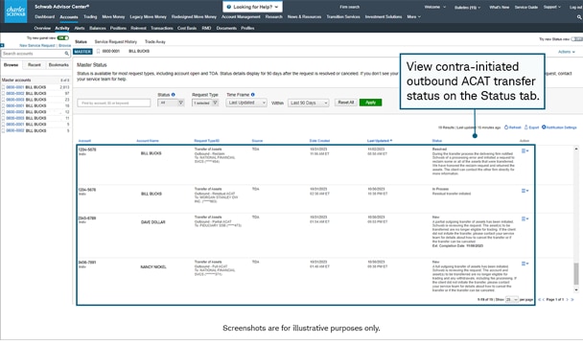Toggle the Try new Status view switch
The width and height of the screenshot is (583, 345).
[576, 39]
